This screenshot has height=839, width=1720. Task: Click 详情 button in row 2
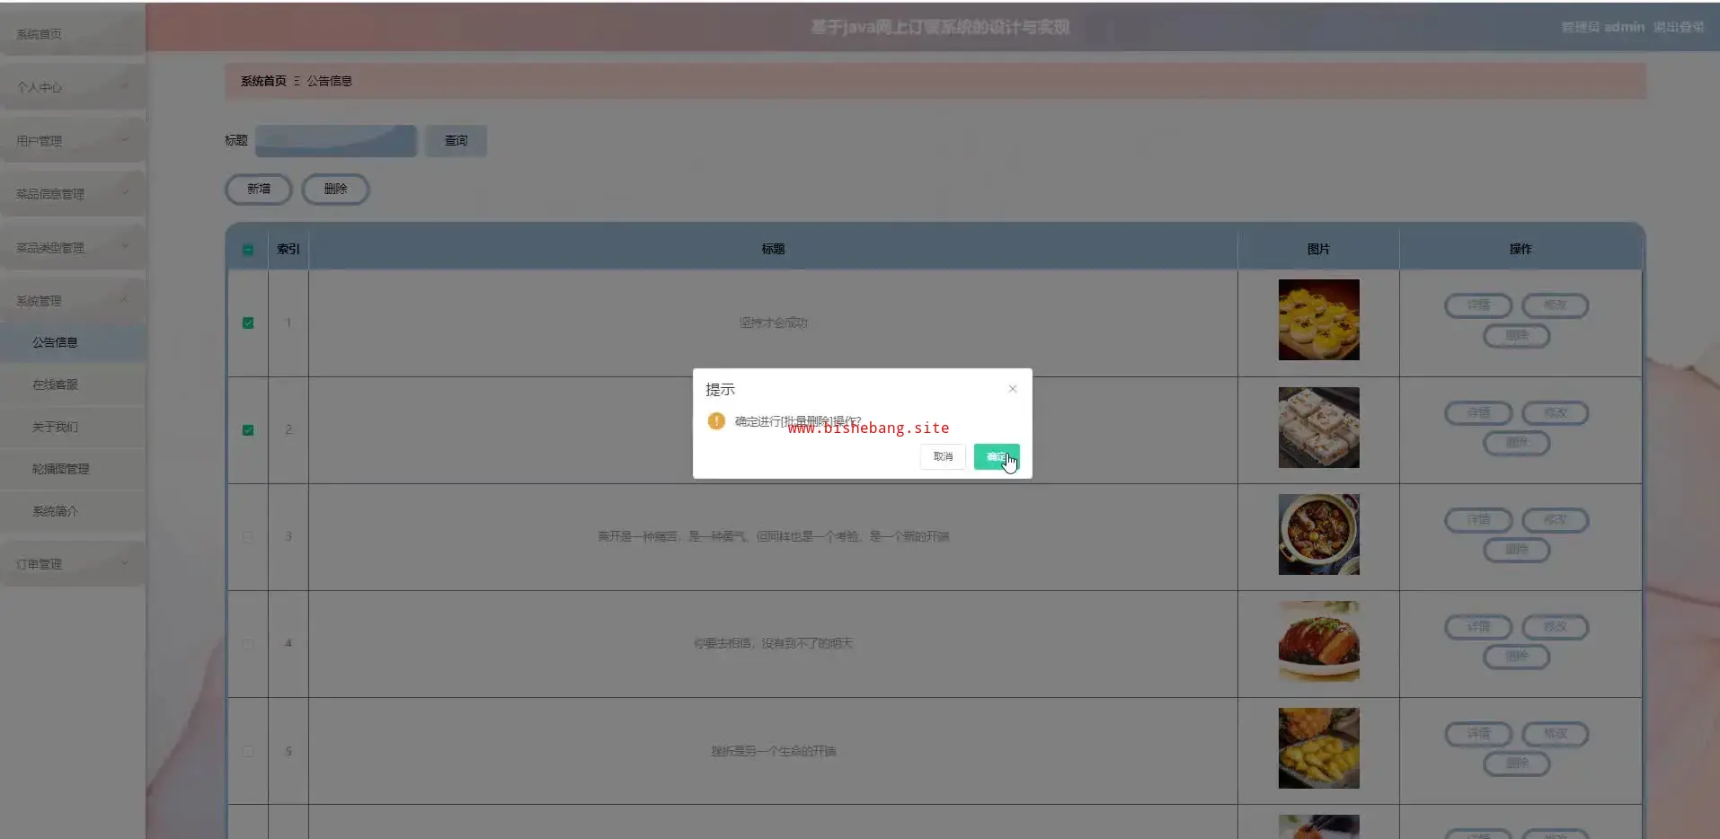(x=1478, y=413)
